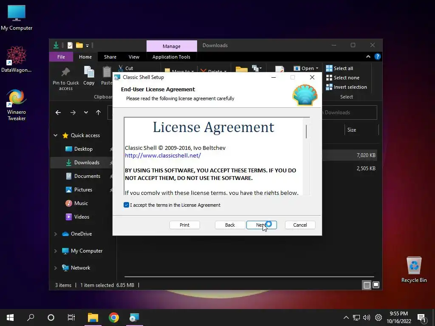
Task: Launch Chrome from taskbar
Action: click(114, 318)
